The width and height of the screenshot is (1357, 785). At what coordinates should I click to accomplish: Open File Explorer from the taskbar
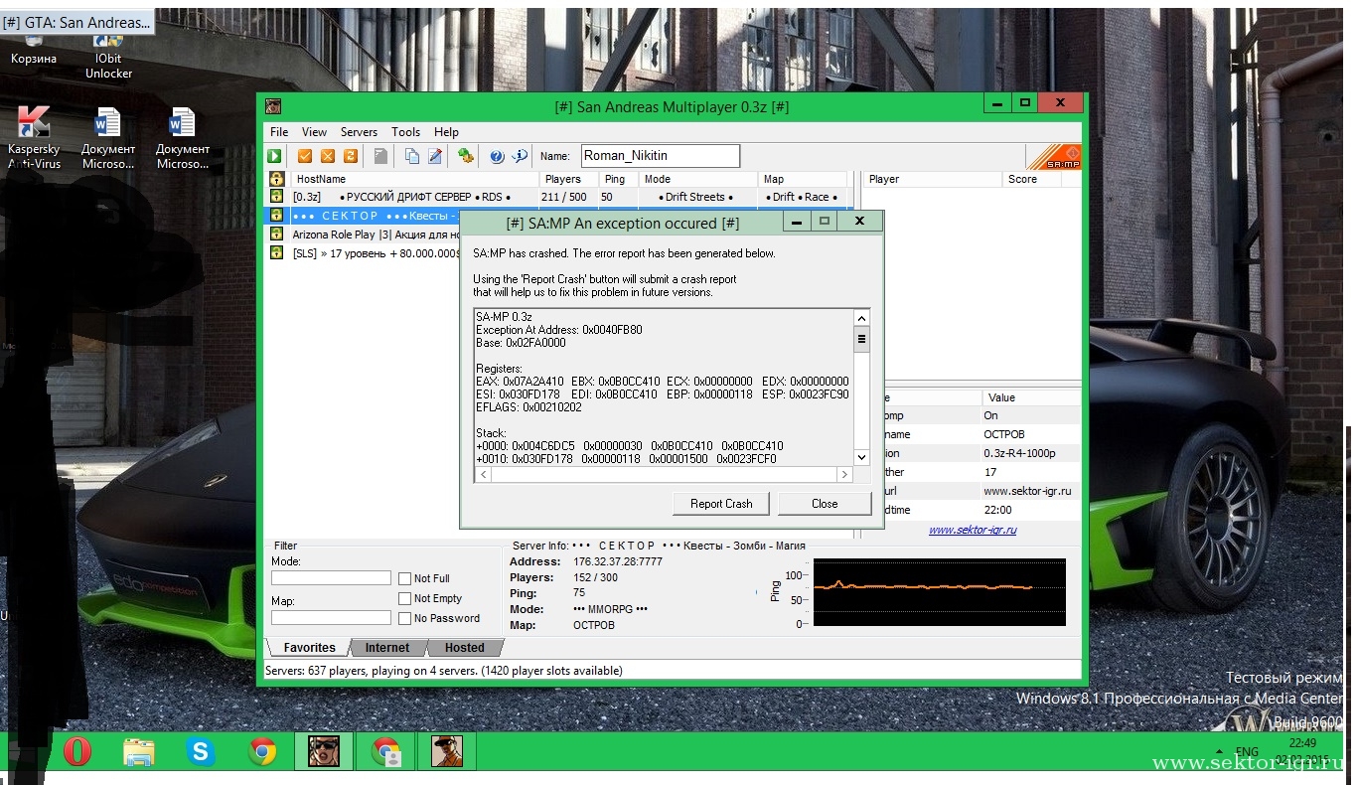pos(138,752)
